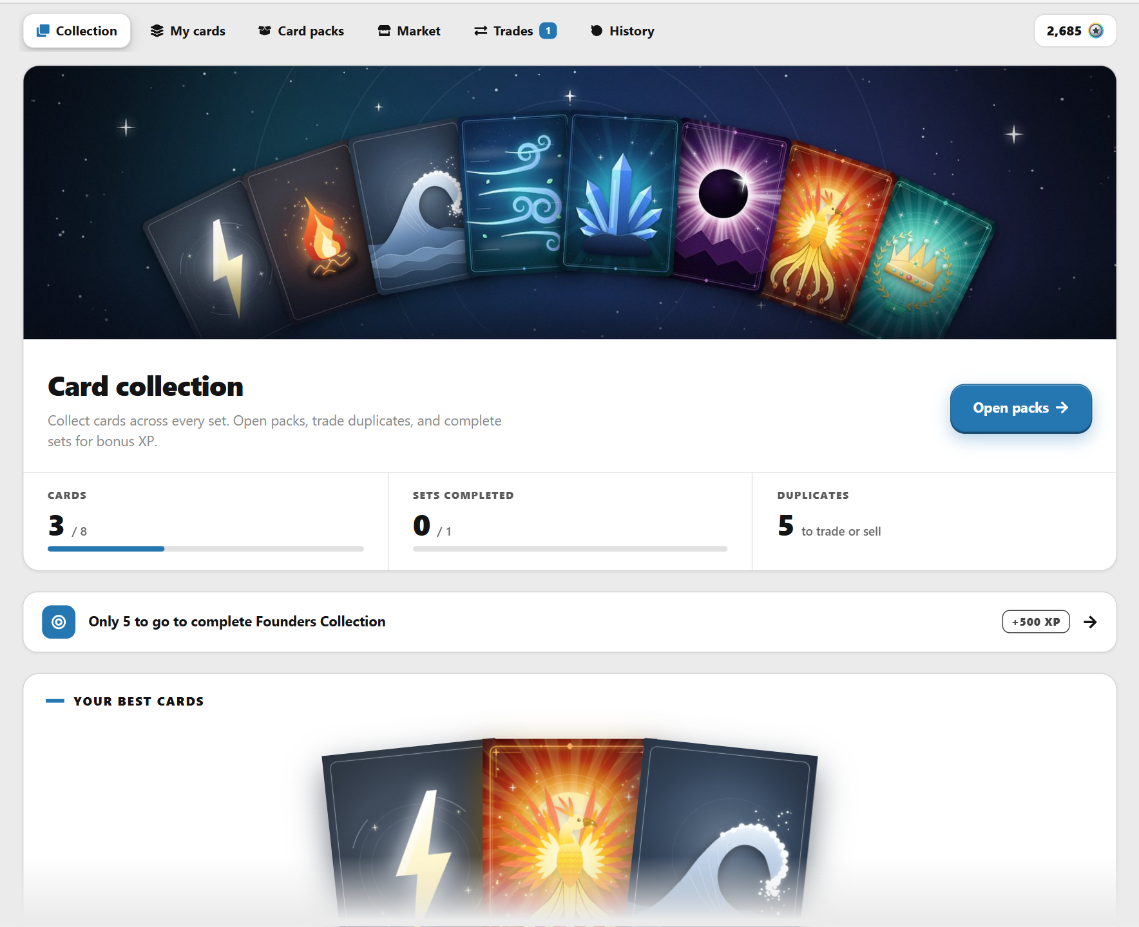Click the blue target icon in Founders banner
1139x927 pixels.
click(x=59, y=622)
